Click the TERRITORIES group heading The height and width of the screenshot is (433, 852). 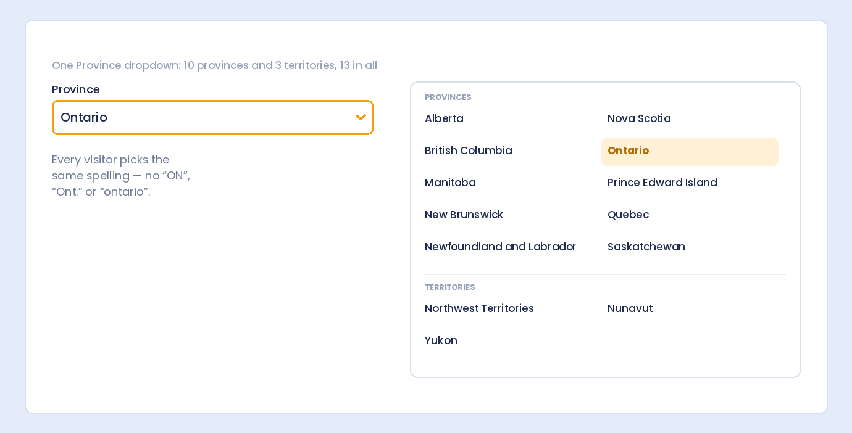[x=449, y=287]
